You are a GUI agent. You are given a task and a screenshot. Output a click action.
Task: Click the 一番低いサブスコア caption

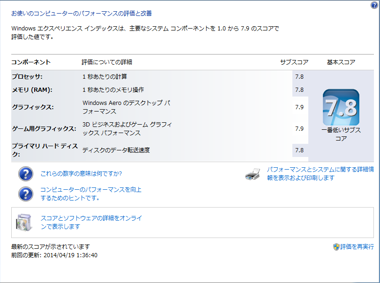(x=341, y=134)
